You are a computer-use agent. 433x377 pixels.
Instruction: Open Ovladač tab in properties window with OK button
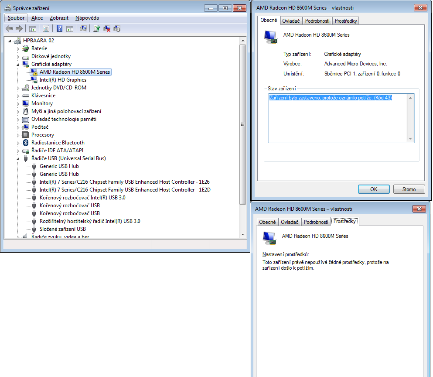(291, 21)
